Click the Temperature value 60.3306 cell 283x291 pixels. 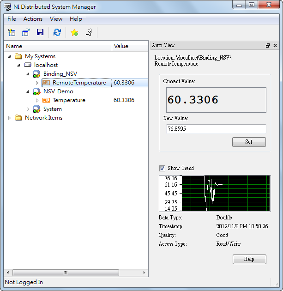[x=124, y=100]
